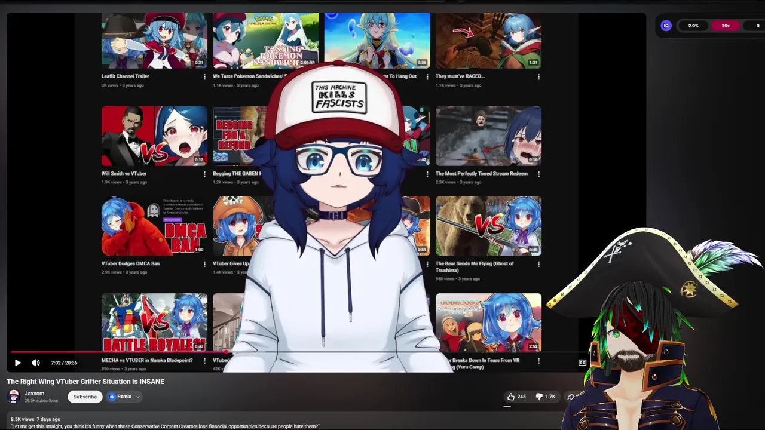This screenshot has height=430, width=765.
Task: Open options for Breaks Down In Tears video
Action: pos(538,361)
